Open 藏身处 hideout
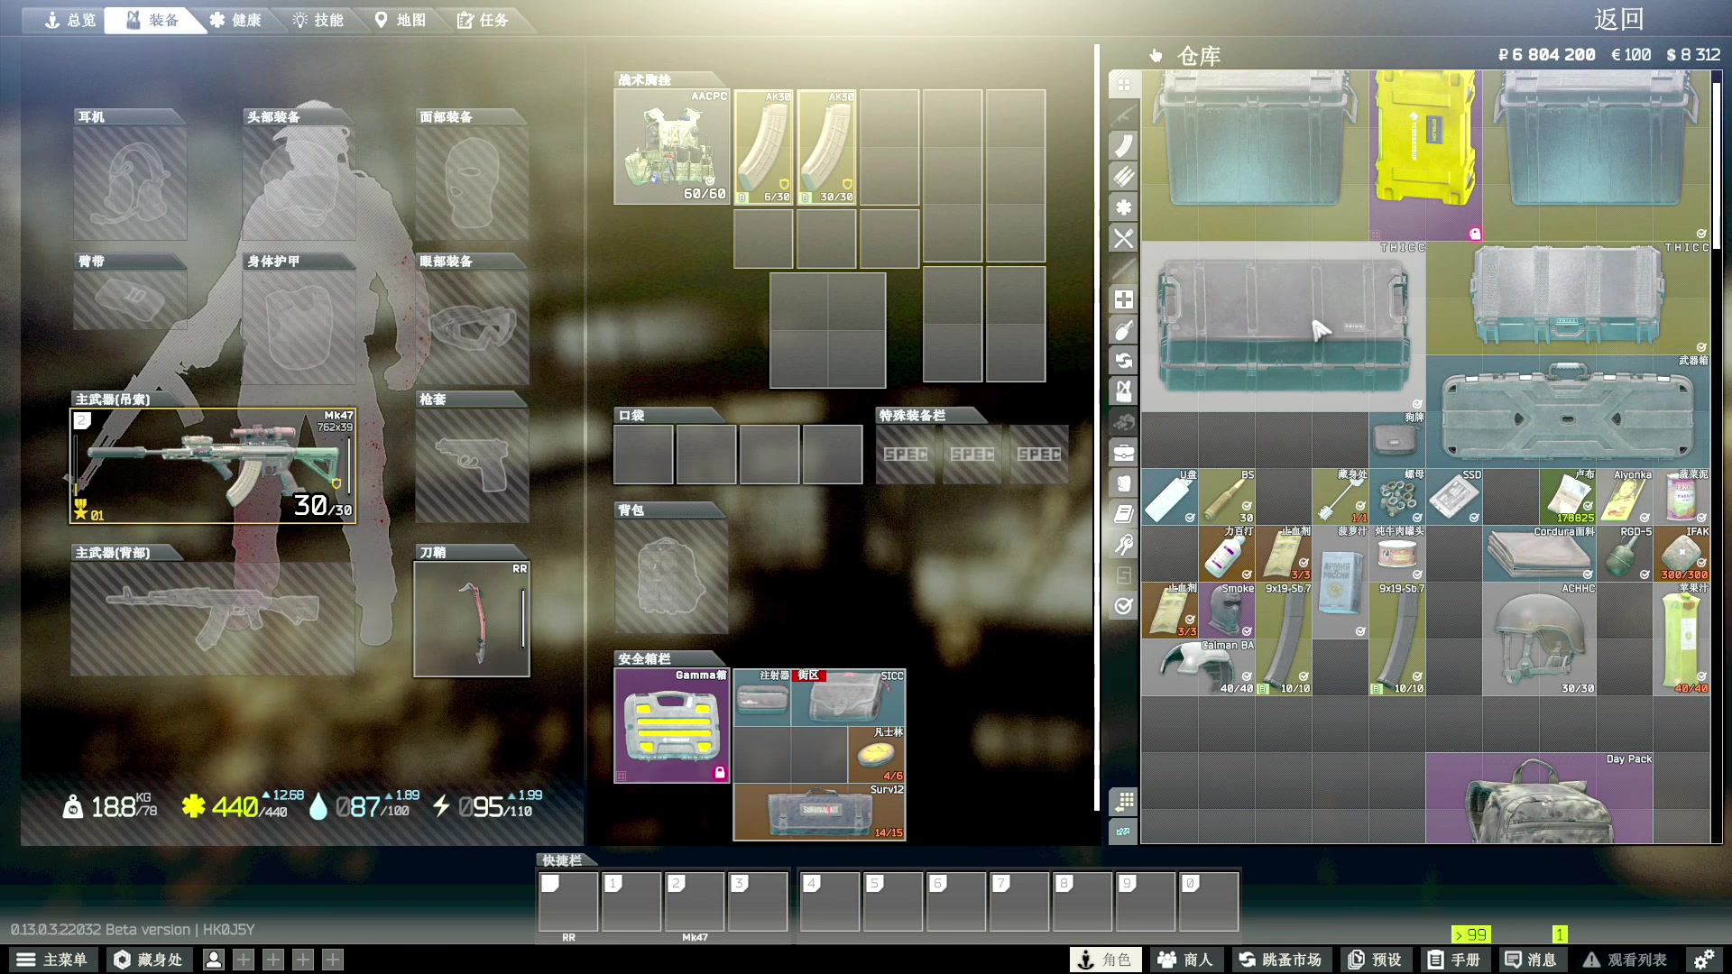1732x974 pixels. (148, 960)
